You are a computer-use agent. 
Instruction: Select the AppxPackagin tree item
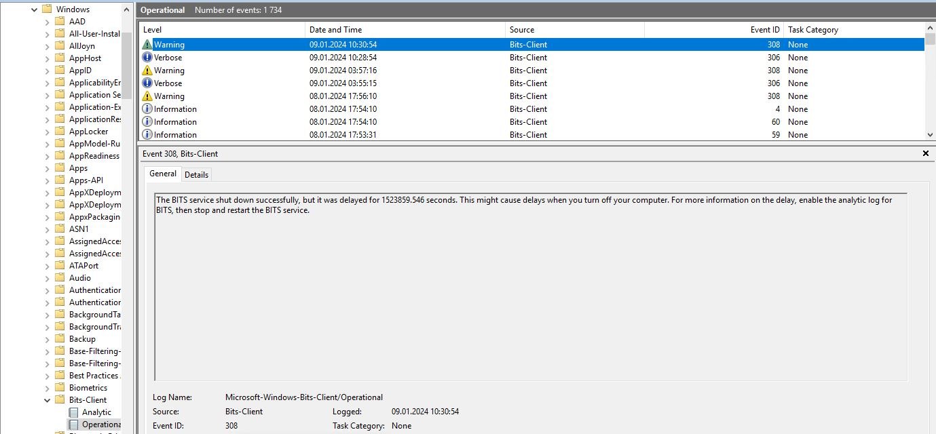(x=94, y=217)
